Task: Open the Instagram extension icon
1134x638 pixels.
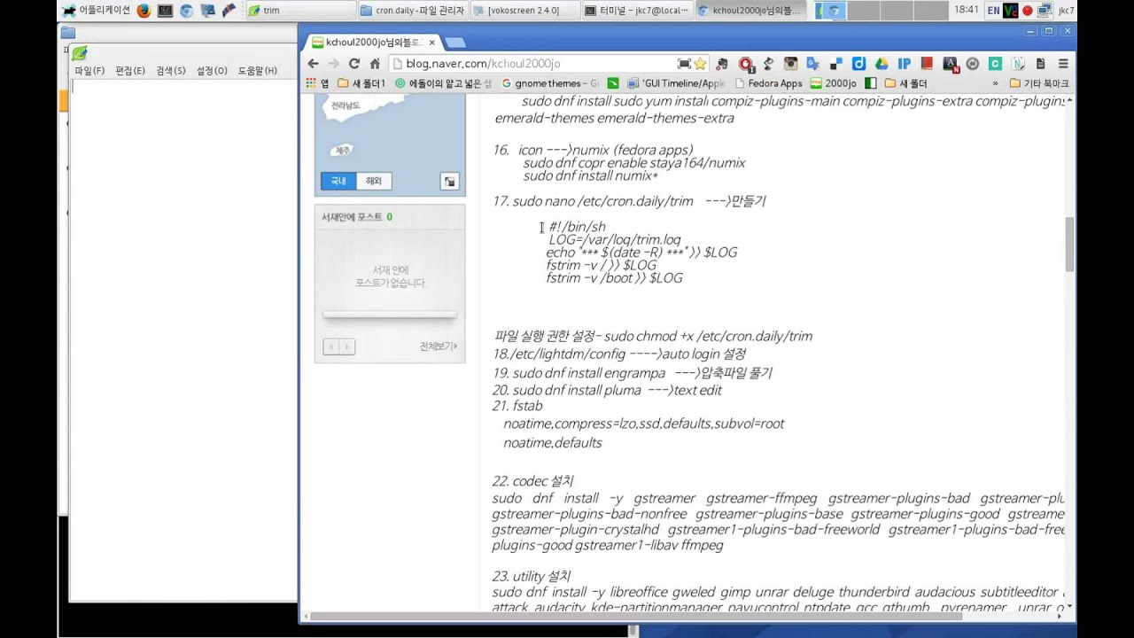Action: coord(791,64)
